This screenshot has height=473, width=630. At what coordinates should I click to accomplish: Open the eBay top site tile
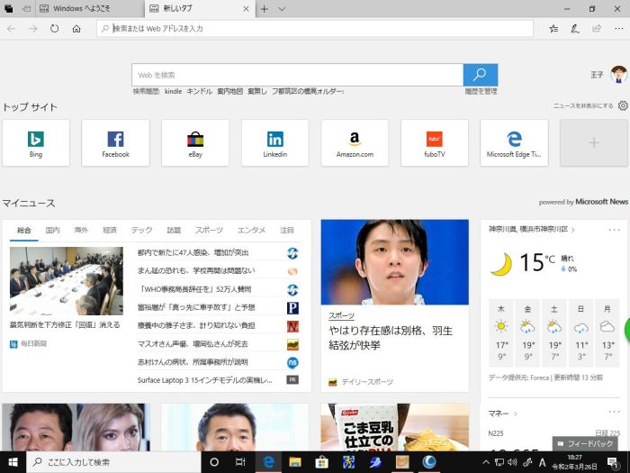coord(195,142)
